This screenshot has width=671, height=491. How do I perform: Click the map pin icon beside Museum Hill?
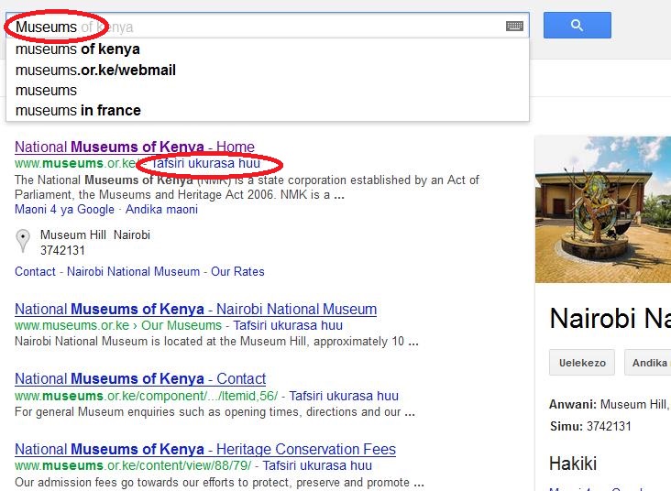tap(23, 242)
